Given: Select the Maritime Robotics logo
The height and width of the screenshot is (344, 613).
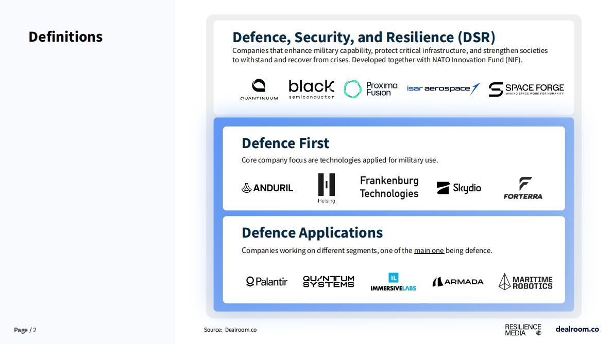Looking at the screenshot, I should (x=525, y=282).
